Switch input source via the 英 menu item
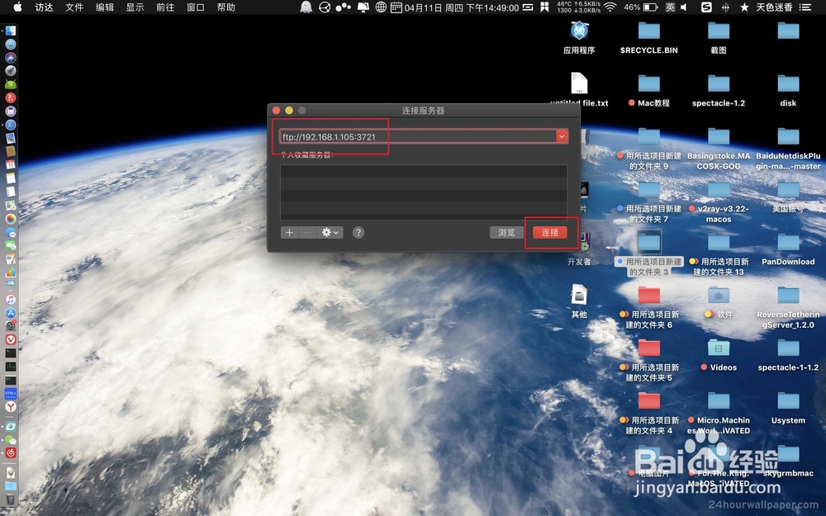The width and height of the screenshot is (826, 516). pos(671,7)
